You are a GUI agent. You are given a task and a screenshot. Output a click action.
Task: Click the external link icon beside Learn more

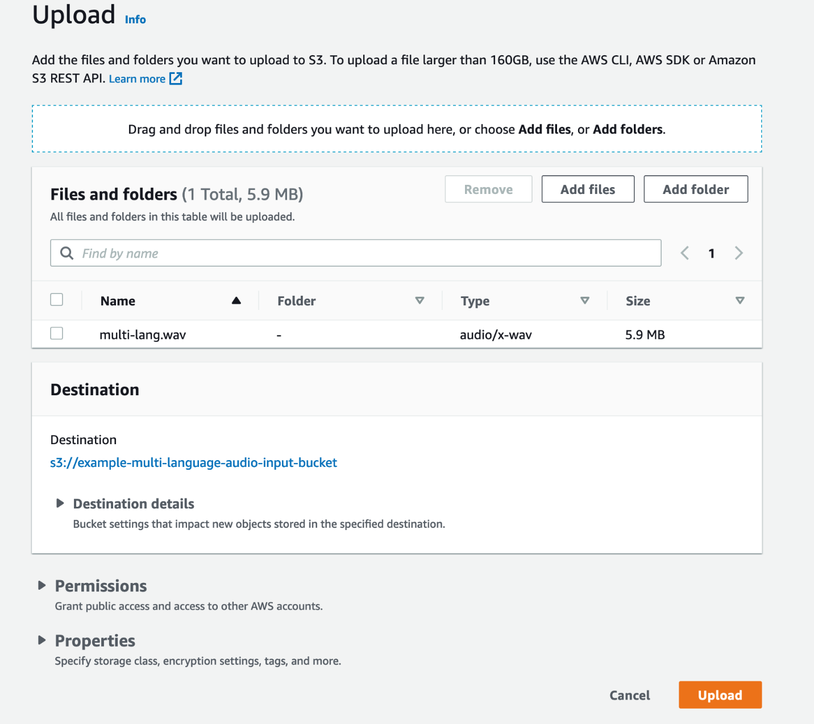point(176,78)
